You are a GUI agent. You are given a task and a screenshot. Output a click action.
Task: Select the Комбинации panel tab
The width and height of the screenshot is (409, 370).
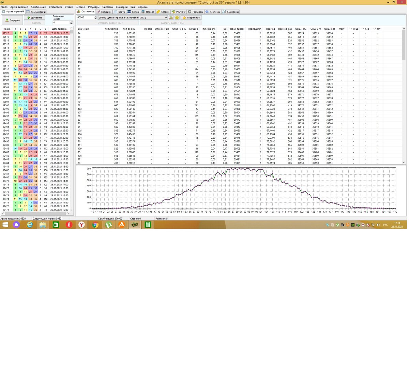tap(36, 12)
